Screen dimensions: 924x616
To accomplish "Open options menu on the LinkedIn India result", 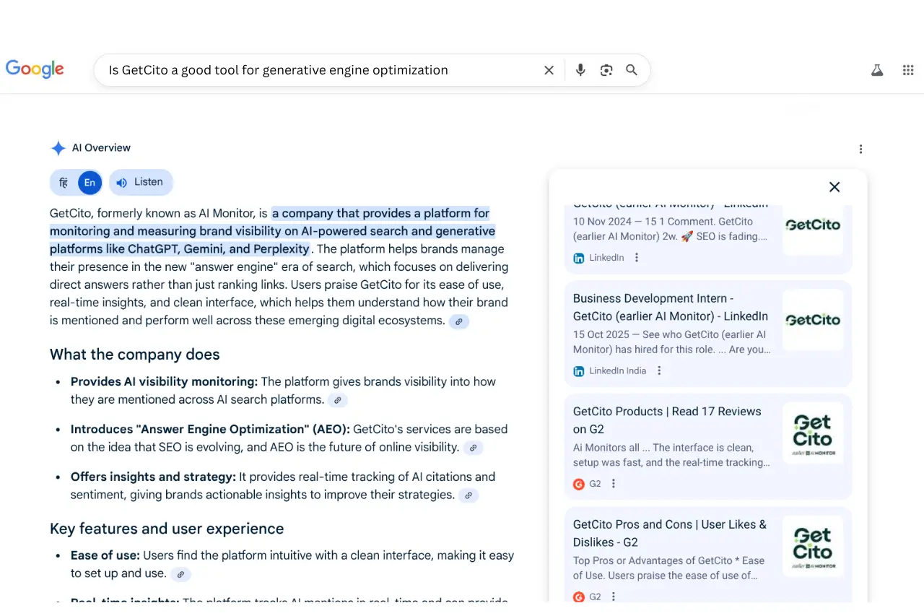I will (658, 370).
